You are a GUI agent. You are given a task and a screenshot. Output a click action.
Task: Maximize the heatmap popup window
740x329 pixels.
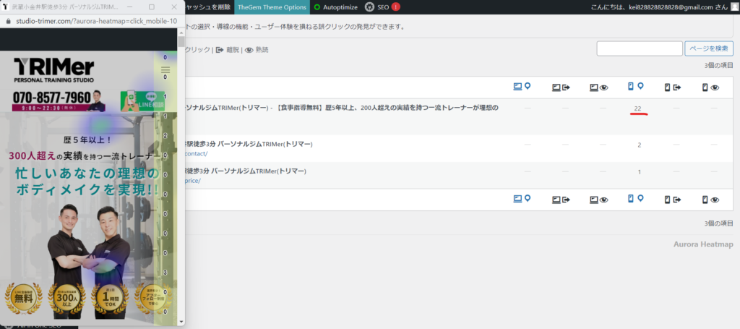click(x=152, y=7)
